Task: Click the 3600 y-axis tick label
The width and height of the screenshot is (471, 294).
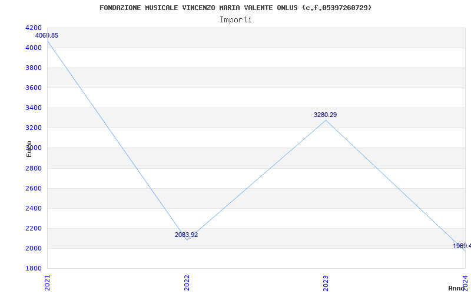Action: 34,88
